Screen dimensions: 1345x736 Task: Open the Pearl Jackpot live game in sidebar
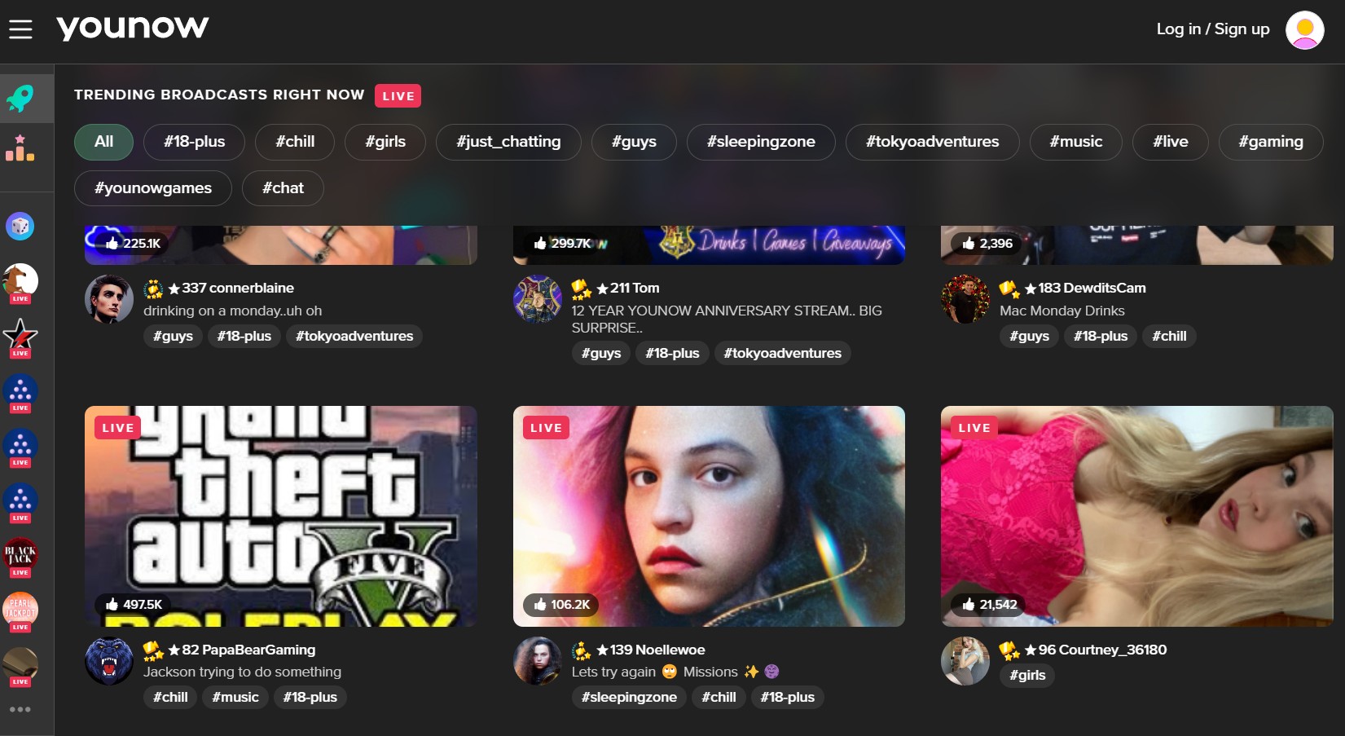20,611
